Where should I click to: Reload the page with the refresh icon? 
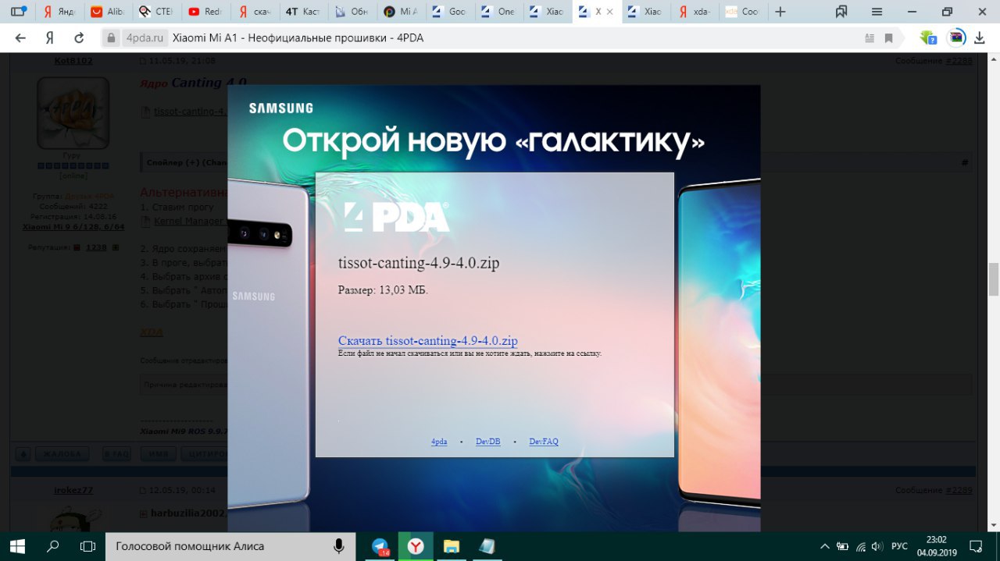[79, 38]
